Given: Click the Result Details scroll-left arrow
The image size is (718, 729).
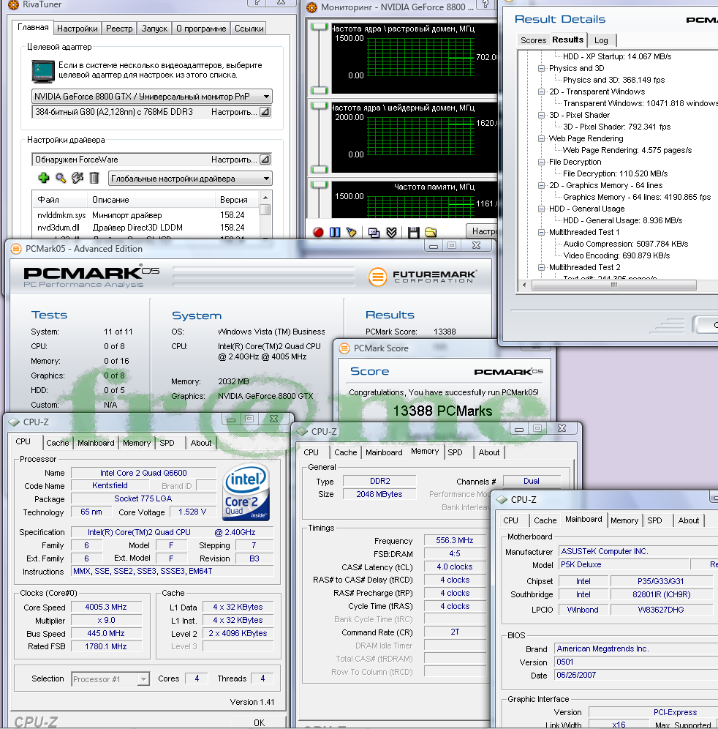Looking at the screenshot, I should point(524,285).
